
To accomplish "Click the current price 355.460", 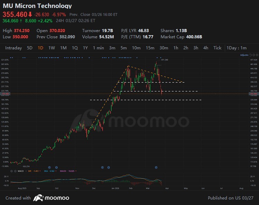I will tap(15, 14).
